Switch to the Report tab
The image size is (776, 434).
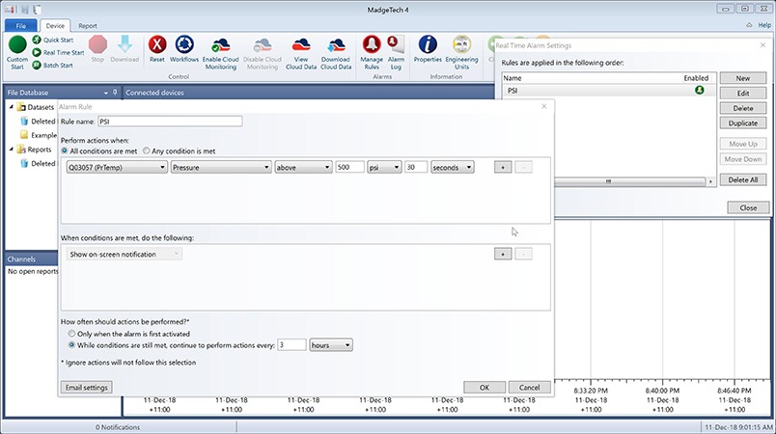click(x=87, y=26)
